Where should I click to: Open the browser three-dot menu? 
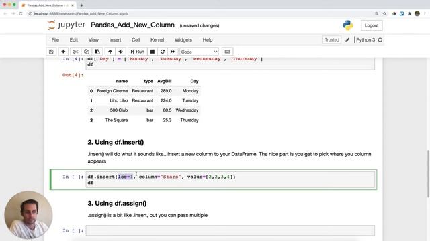(425, 13)
